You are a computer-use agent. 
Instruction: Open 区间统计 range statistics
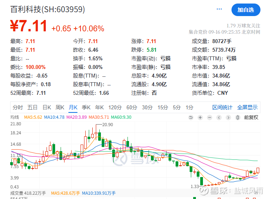coord(222,107)
